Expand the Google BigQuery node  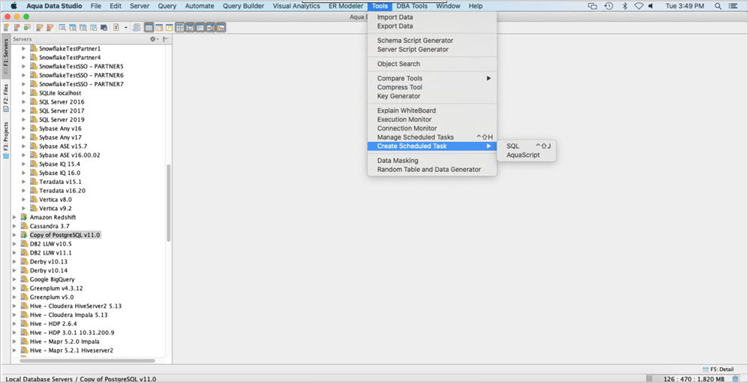point(14,279)
